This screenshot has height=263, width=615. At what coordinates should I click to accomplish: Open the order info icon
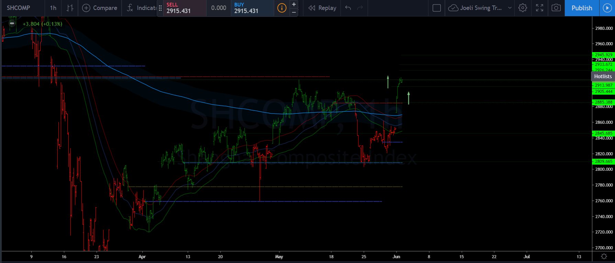(281, 8)
